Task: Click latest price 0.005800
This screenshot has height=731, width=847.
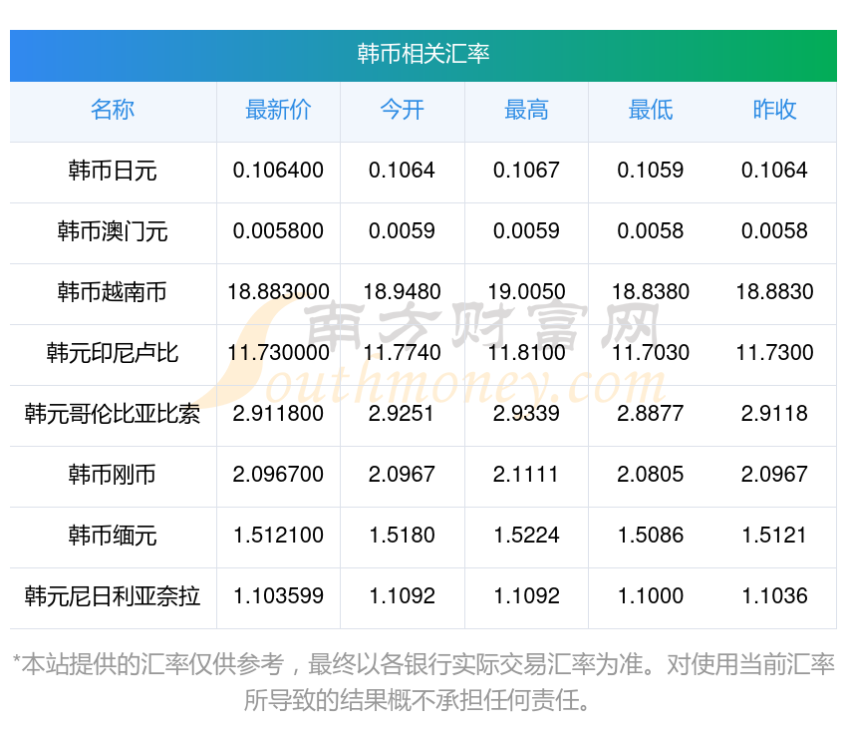Action: [278, 231]
